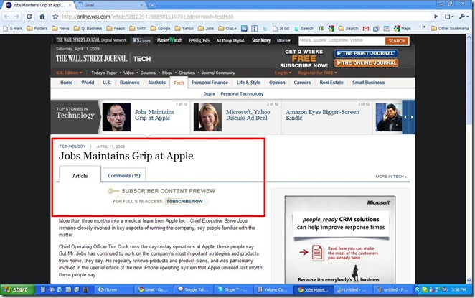
Task: Open the LinkedIn bookmark icon
Action: pos(244,29)
